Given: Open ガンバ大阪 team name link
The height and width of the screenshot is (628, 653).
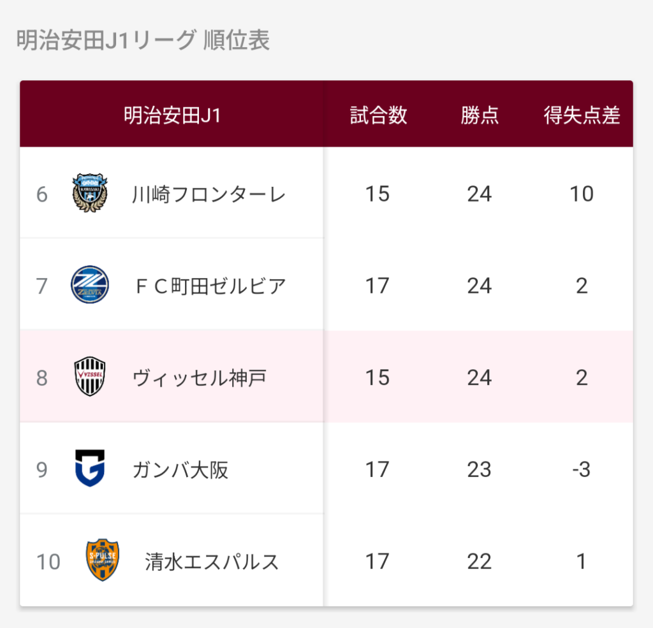Looking at the screenshot, I should tap(180, 470).
